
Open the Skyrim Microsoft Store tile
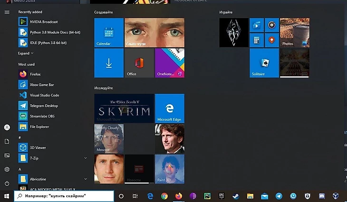pyautogui.click(x=124, y=108)
